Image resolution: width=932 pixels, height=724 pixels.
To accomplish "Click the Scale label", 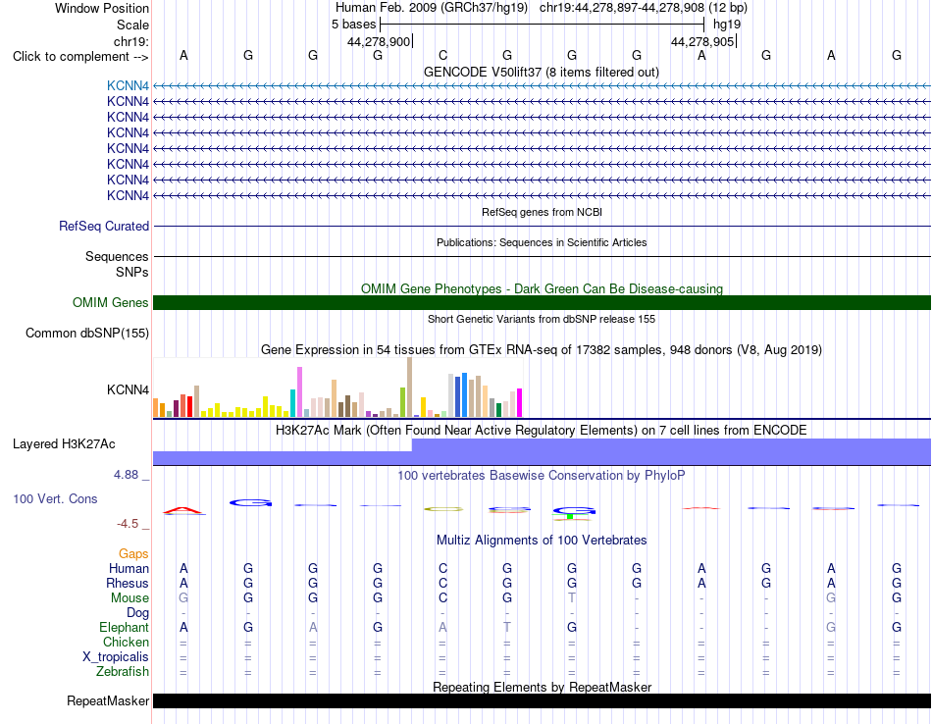I will point(132,25).
